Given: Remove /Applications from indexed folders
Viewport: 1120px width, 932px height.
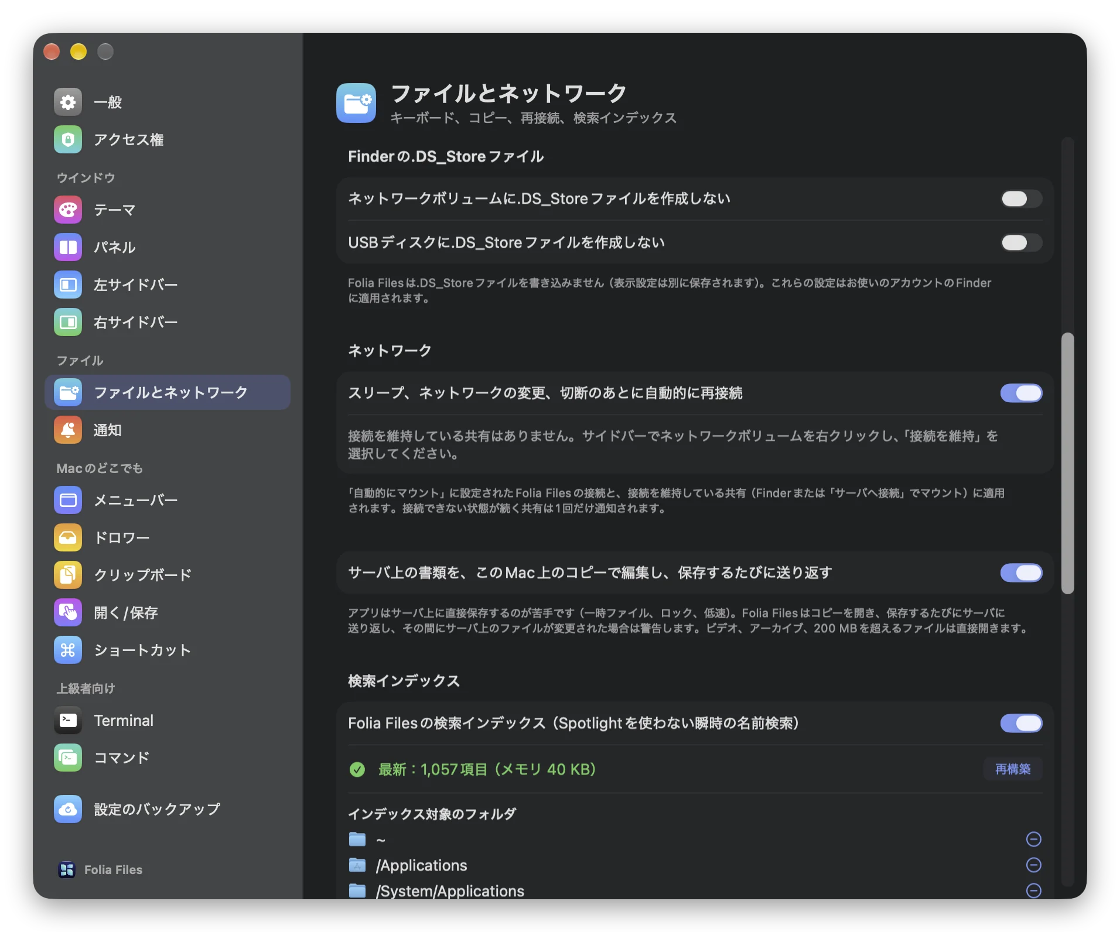Looking at the screenshot, I should pyautogui.click(x=1034, y=865).
